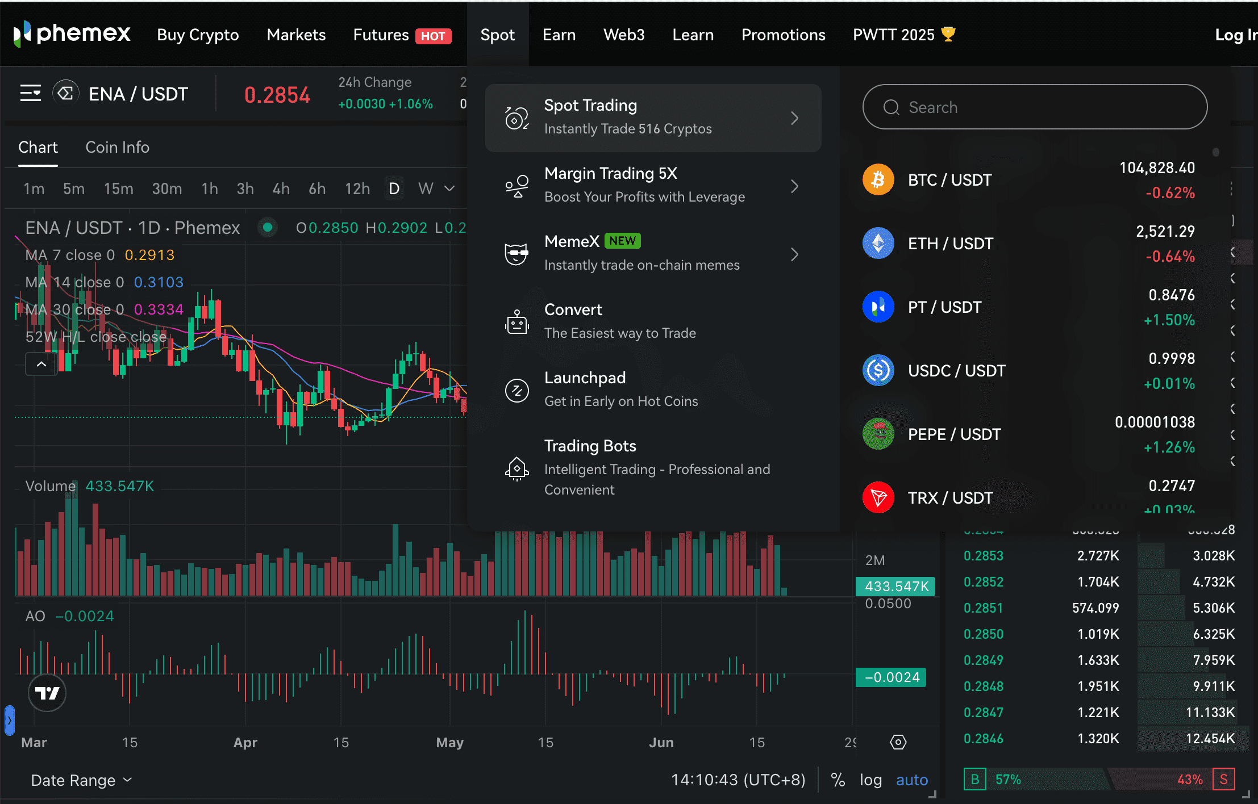This screenshot has height=804, width=1258.
Task: Click the Search input field
Action: (x=1035, y=107)
